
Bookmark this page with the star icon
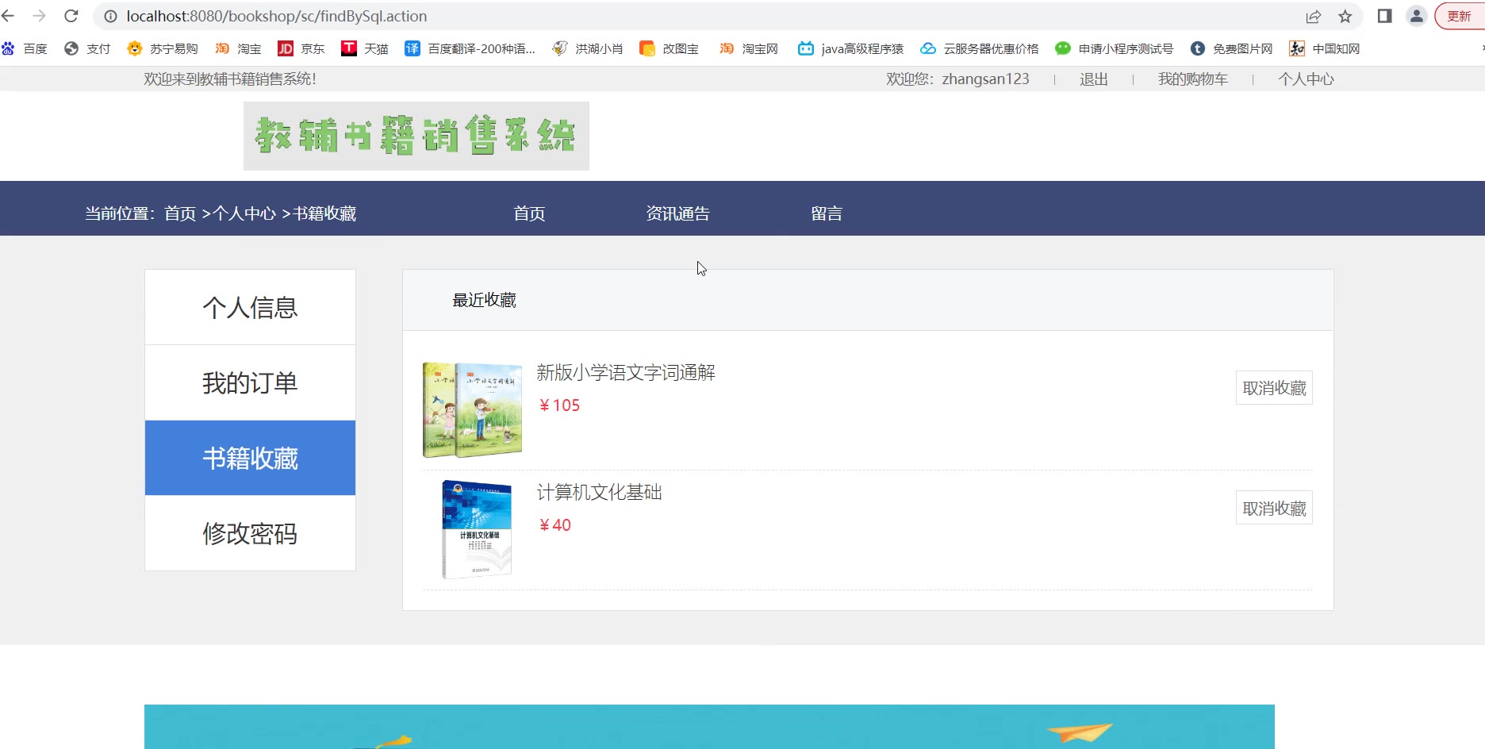point(1345,16)
